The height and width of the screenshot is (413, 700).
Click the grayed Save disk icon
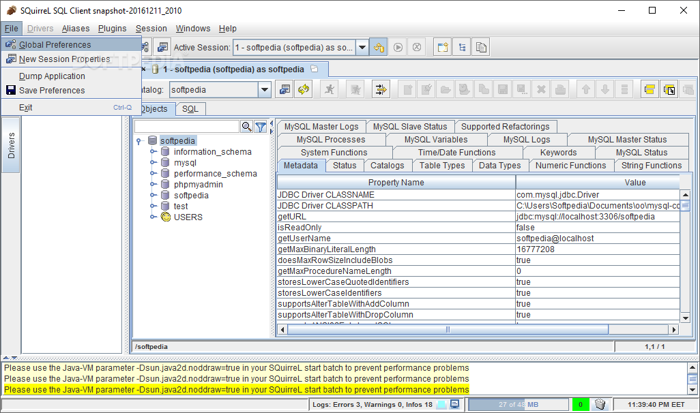503,90
